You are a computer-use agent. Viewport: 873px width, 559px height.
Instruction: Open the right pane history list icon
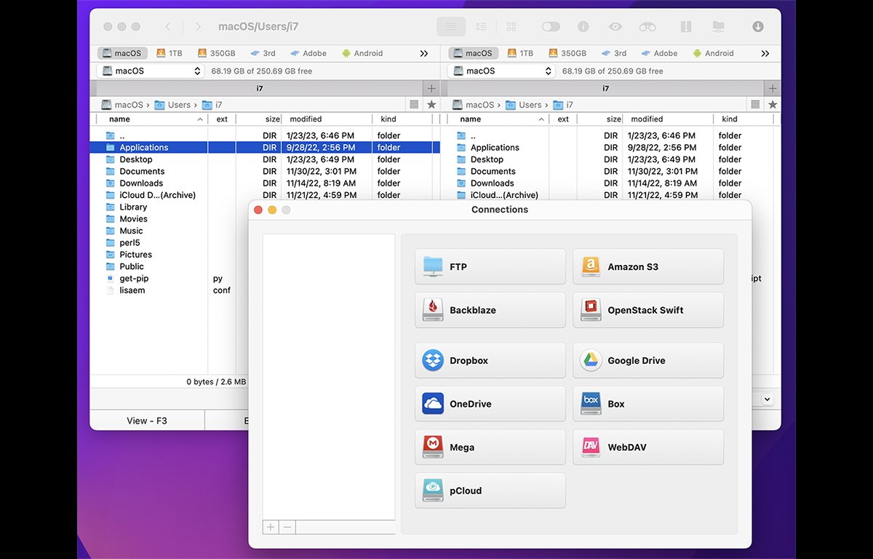(755, 105)
